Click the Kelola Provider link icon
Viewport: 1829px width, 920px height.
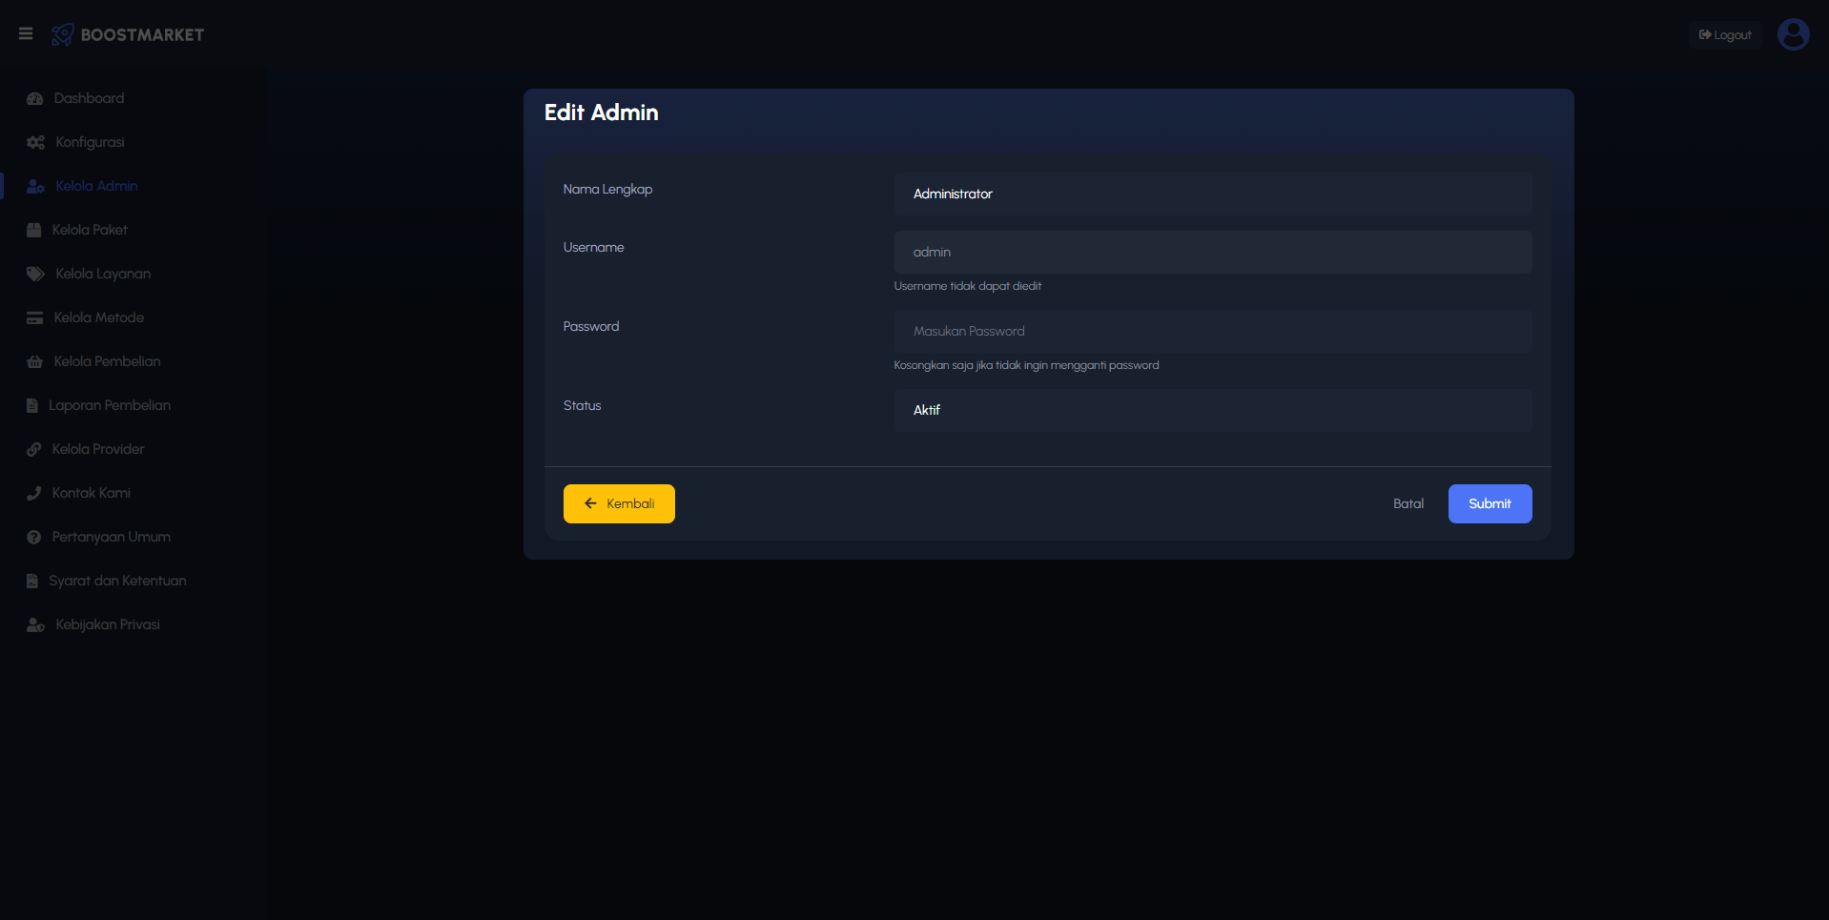pos(34,450)
